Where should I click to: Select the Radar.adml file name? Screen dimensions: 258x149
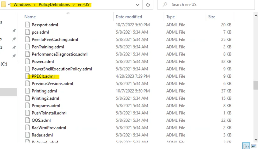42,135
